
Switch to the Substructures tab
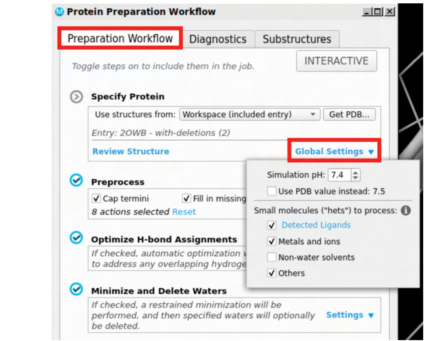[x=297, y=39]
